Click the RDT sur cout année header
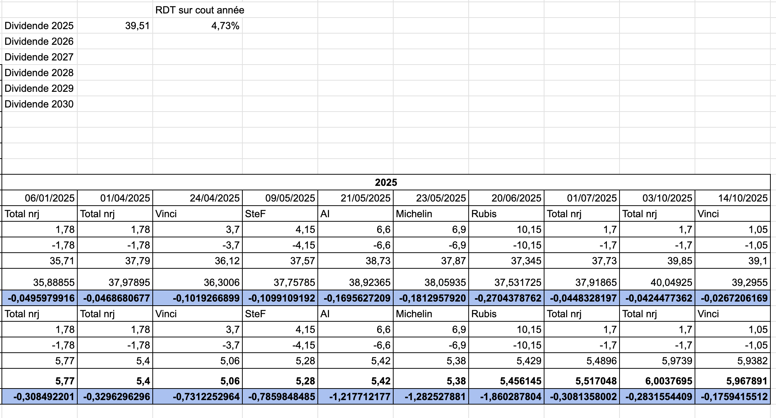The height and width of the screenshot is (418, 776). coord(200,10)
